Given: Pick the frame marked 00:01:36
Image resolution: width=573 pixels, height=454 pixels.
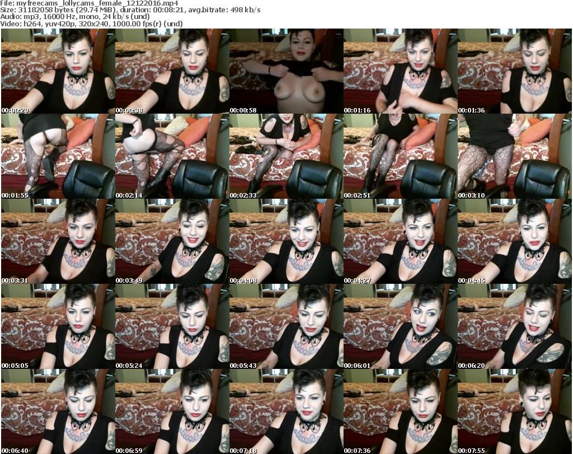Looking at the screenshot, I should 515,71.
